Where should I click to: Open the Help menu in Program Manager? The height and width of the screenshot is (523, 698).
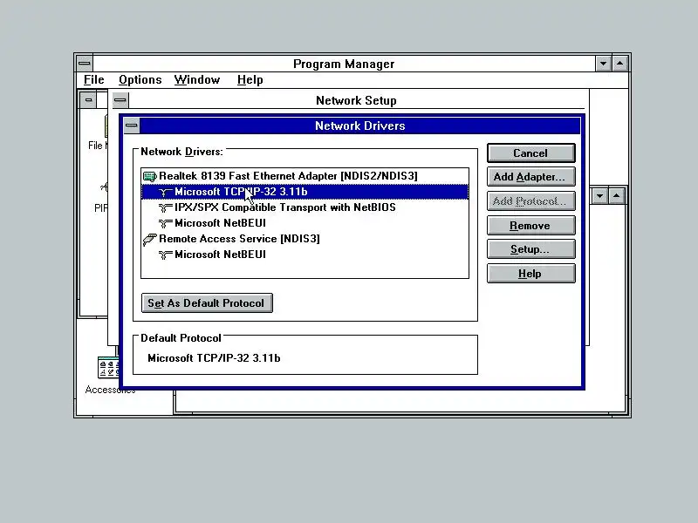(x=250, y=80)
